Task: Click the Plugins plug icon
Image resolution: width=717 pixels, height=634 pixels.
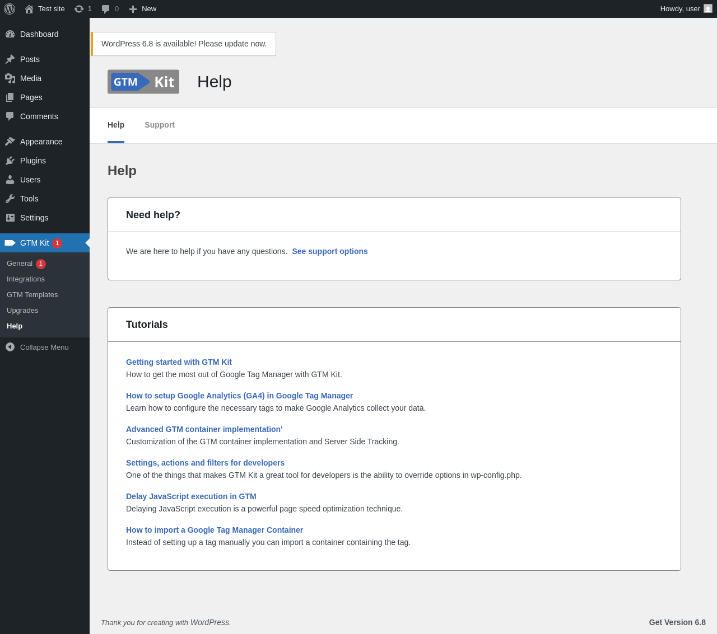Action: coord(10,161)
